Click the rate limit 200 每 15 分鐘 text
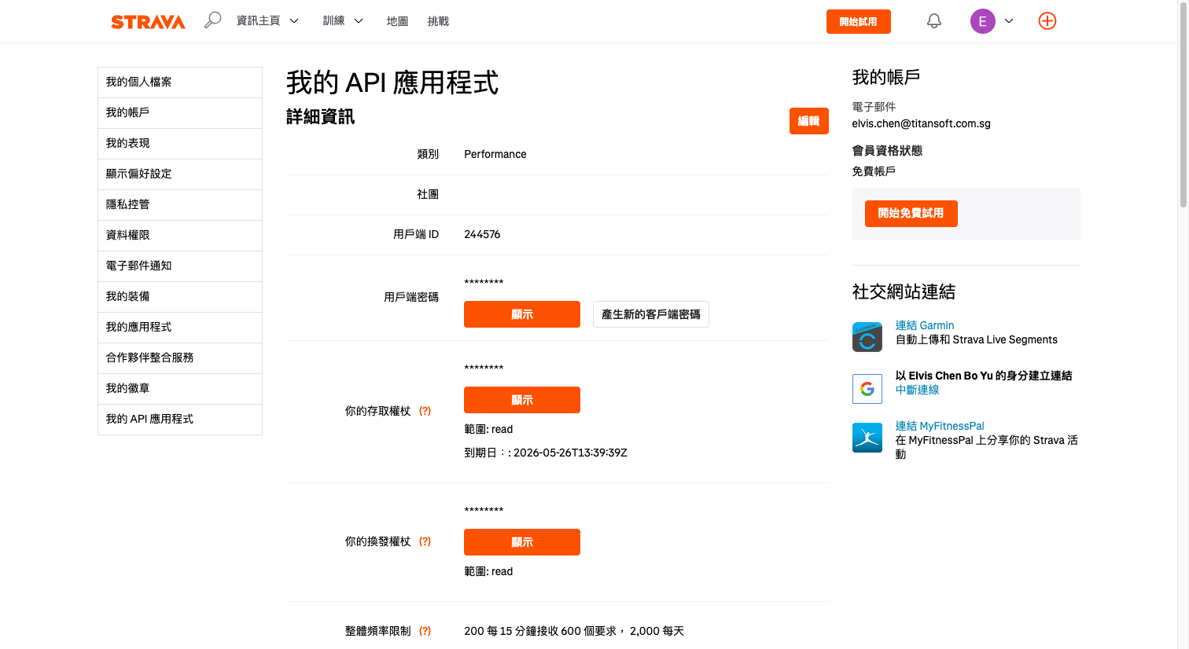This screenshot has height=649, width=1189. tap(574, 631)
